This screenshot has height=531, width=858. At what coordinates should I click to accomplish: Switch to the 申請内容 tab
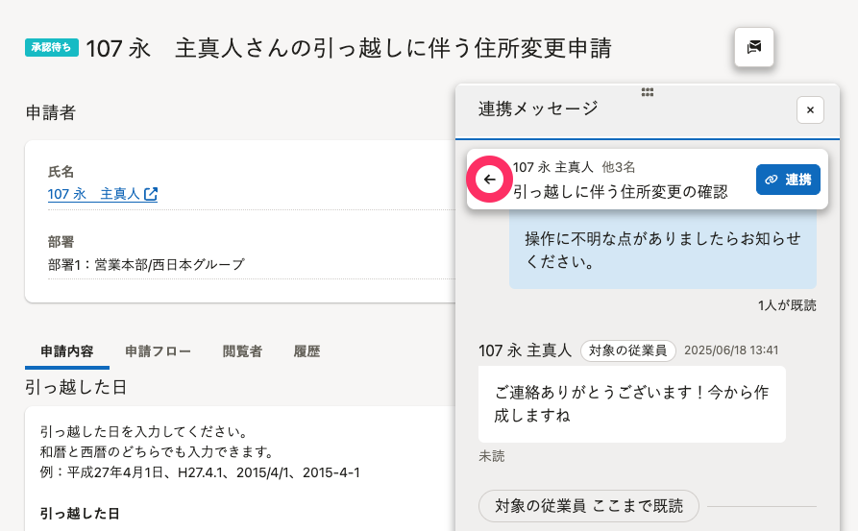pyautogui.click(x=67, y=351)
